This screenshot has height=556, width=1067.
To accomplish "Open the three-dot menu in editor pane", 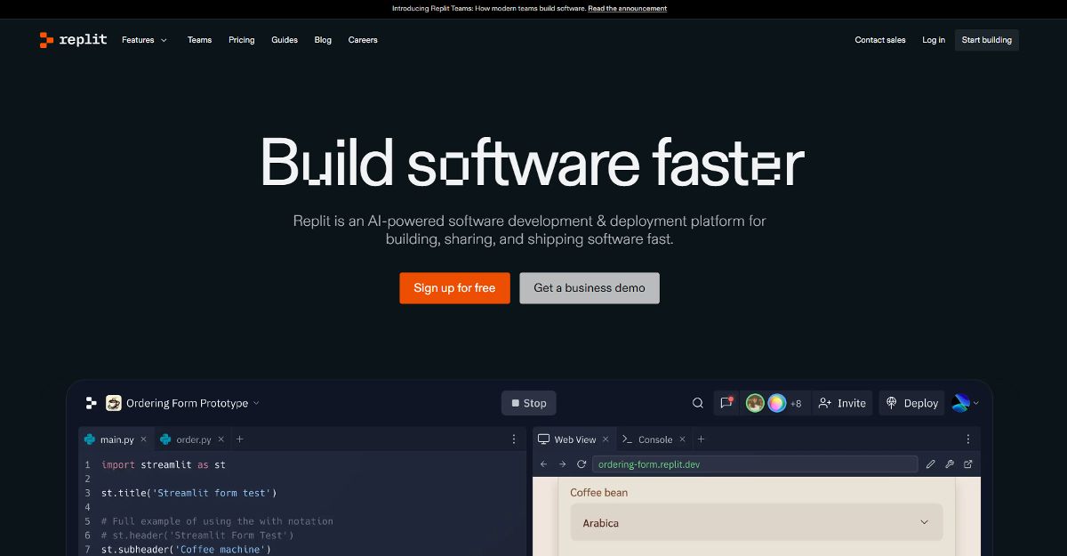I will pyautogui.click(x=513, y=439).
